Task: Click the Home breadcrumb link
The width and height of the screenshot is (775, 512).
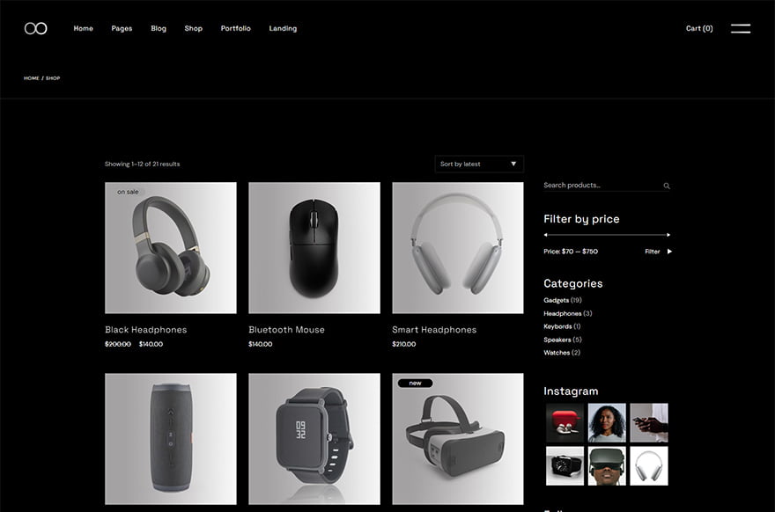Action: 31,78
